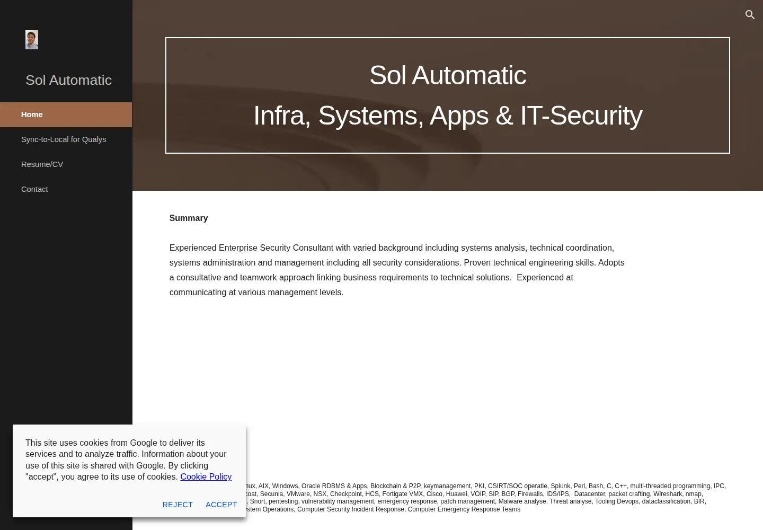763x530 pixels.
Task: Open the Contact page
Action: click(x=34, y=189)
